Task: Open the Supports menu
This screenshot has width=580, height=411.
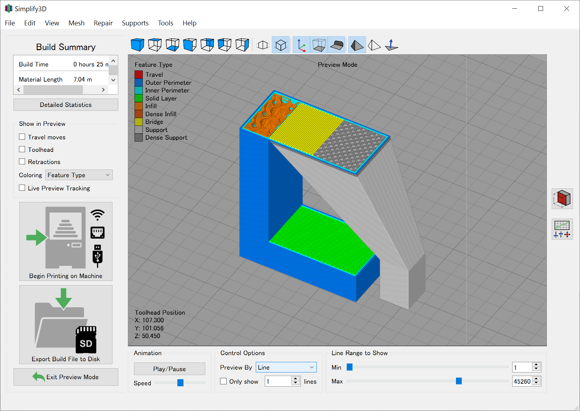Action: tap(135, 23)
